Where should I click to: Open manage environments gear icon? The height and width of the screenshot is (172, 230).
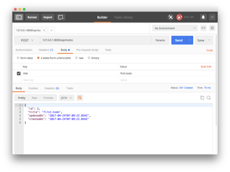click(212, 28)
